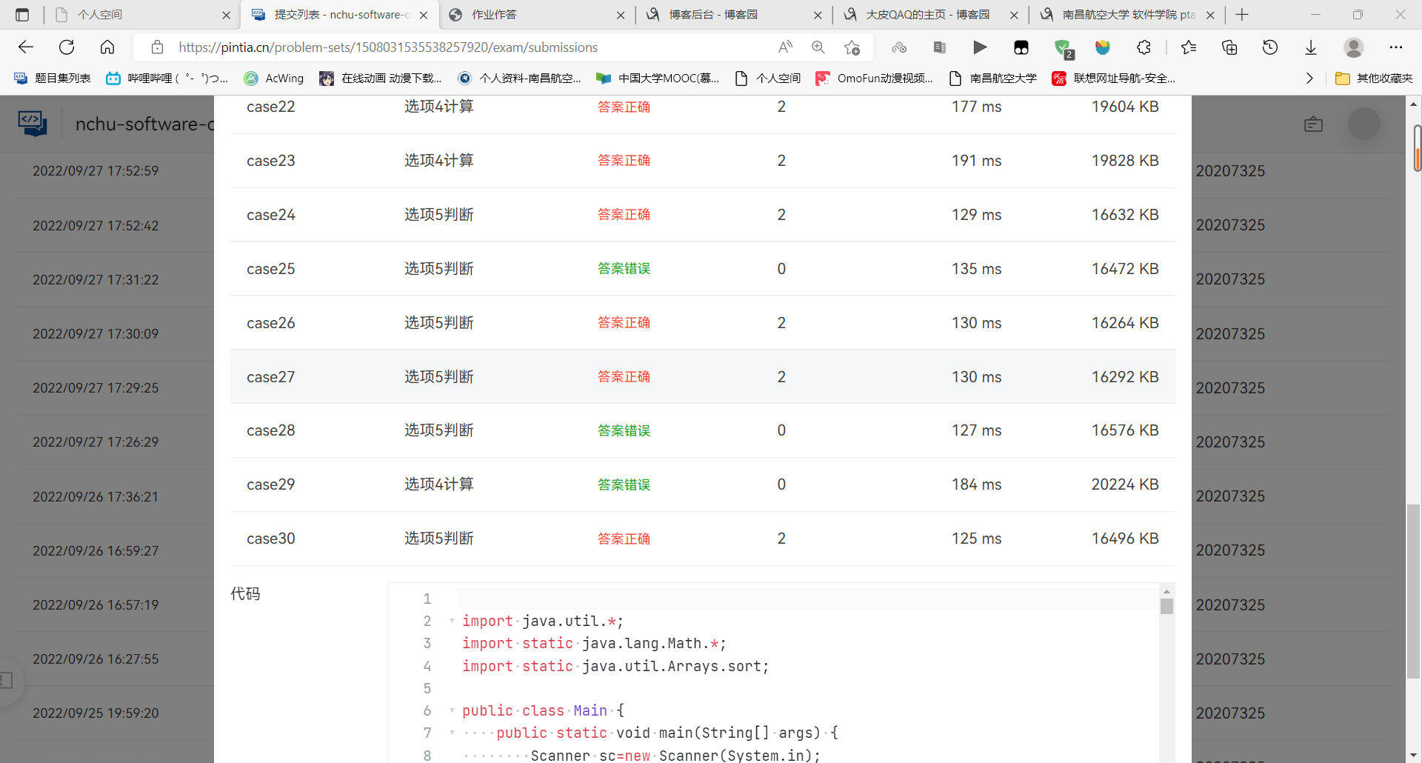Click the play triangle extension icon

pos(980,47)
